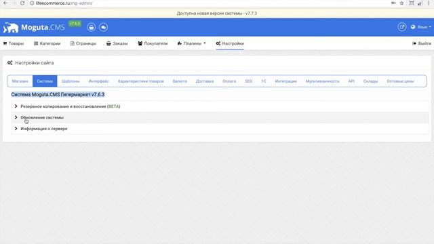Bookmark the page with the star icon

coord(401,3)
